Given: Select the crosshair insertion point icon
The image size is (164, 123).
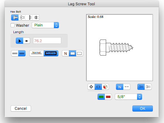Looking at the screenshot, I should (91, 87).
